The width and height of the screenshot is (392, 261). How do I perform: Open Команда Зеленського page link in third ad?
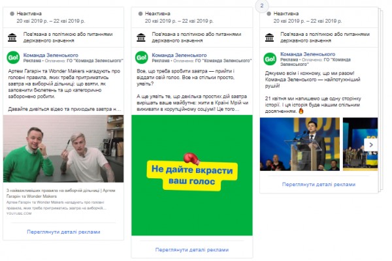click(x=308, y=54)
